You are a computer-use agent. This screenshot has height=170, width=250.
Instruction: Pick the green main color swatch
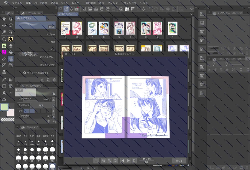click(4, 107)
